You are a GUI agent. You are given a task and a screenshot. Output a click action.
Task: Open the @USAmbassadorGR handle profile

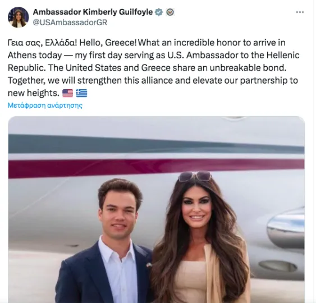click(x=70, y=22)
